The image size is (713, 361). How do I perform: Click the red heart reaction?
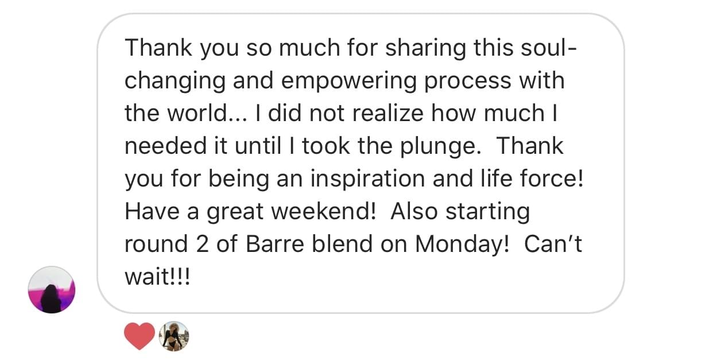coord(139,336)
